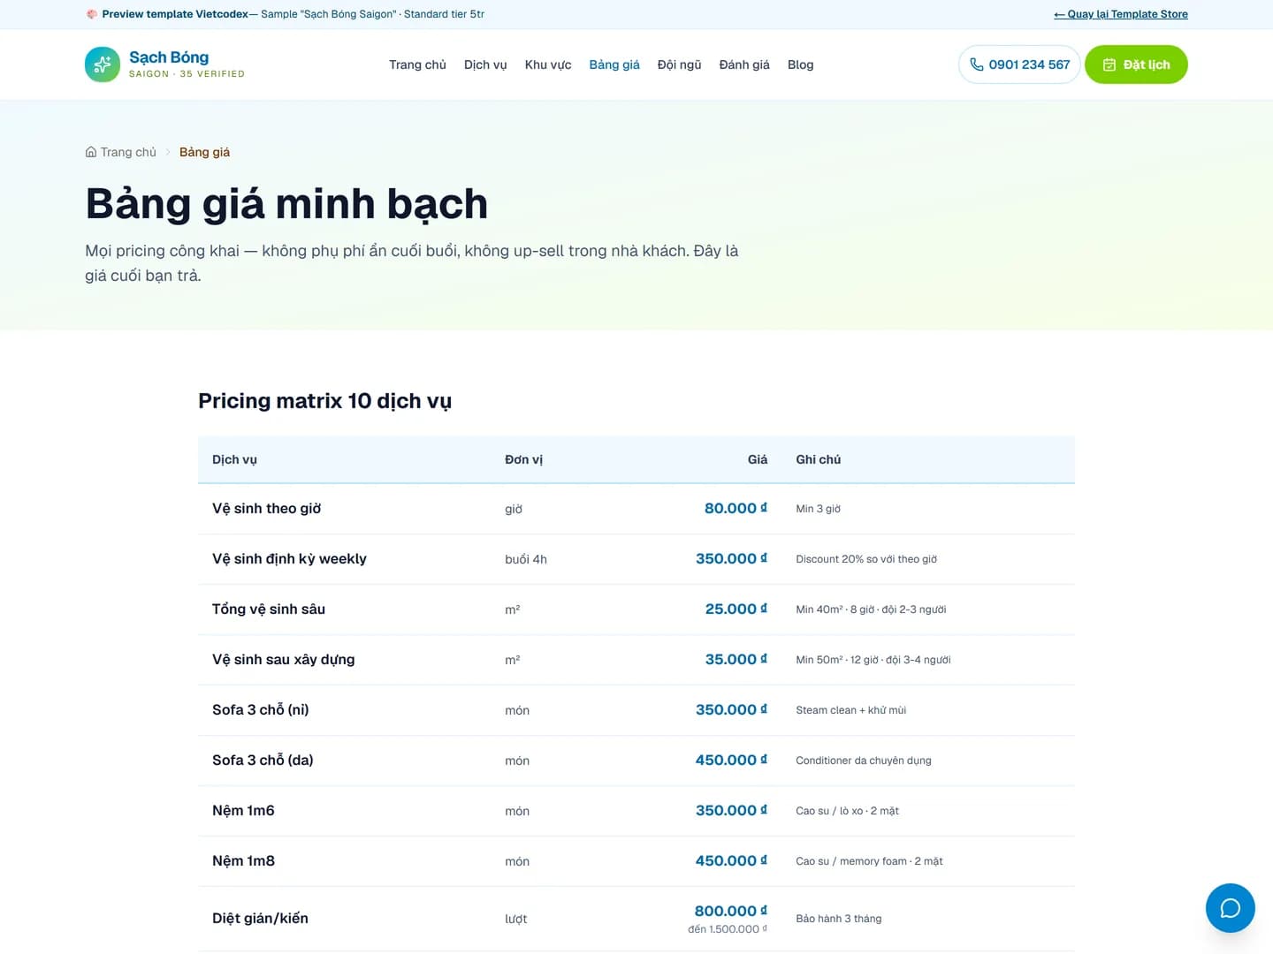1273x954 pixels.
Task: Open the Dịch vụ menu item
Action: tap(485, 64)
